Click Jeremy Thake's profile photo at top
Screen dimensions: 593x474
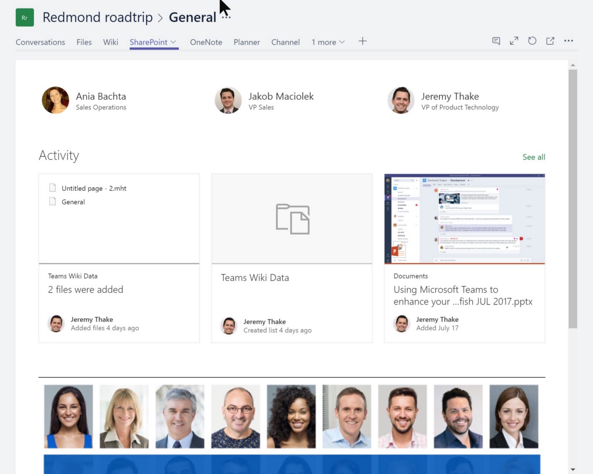coord(401,100)
